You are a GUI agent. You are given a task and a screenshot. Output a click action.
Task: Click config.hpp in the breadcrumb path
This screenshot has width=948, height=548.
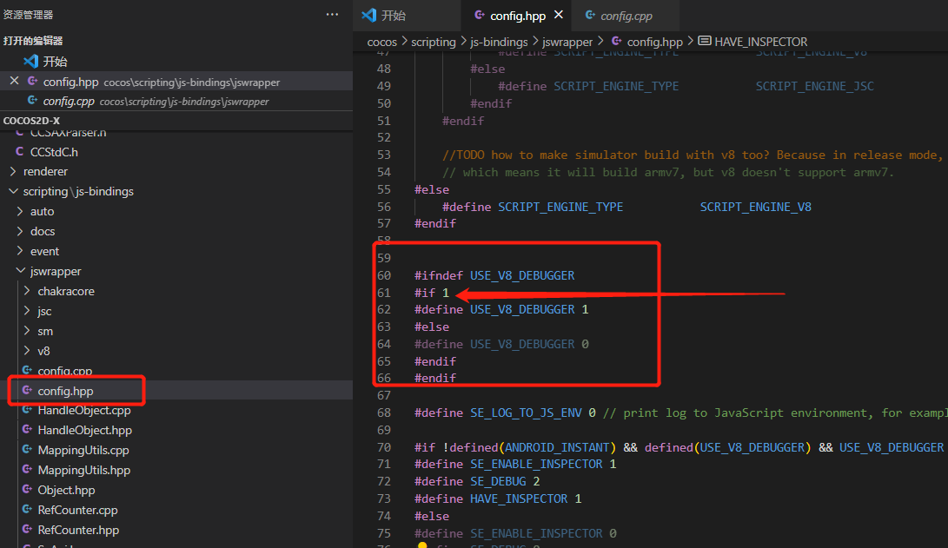[655, 42]
